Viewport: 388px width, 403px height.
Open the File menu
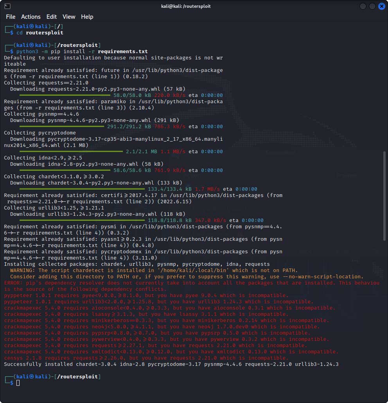click(11, 17)
